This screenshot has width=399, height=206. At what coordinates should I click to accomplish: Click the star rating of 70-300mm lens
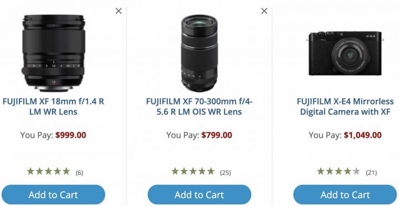193,172
